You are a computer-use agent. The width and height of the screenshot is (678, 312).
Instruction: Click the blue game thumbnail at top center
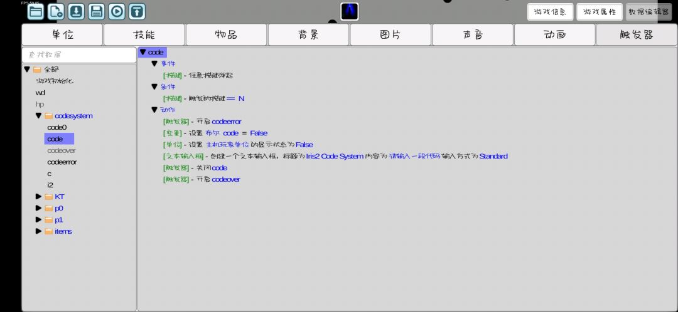[350, 12]
